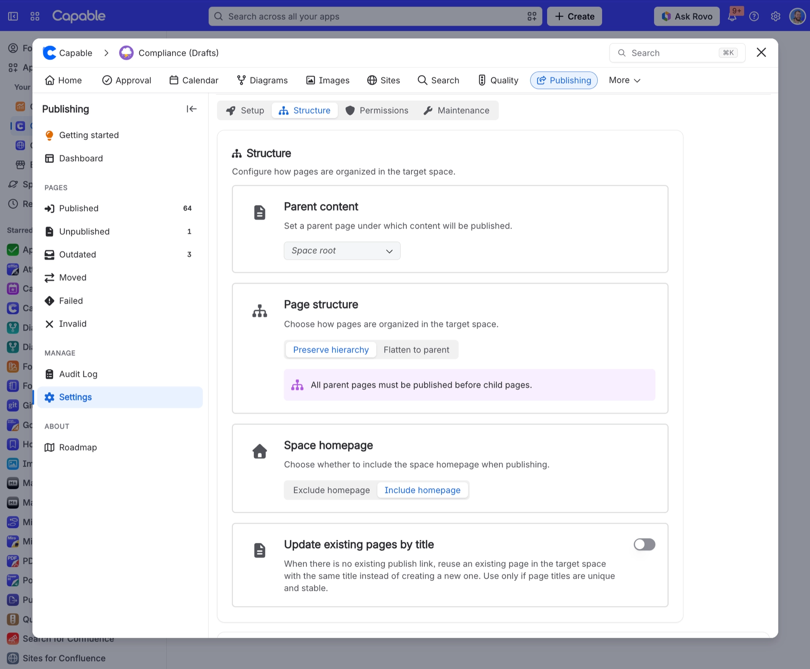
Task: Focus the Search across all apps field
Action: tap(375, 17)
